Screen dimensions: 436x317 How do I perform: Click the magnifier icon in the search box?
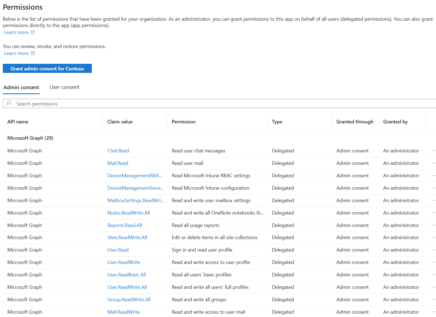tap(9, 103)
